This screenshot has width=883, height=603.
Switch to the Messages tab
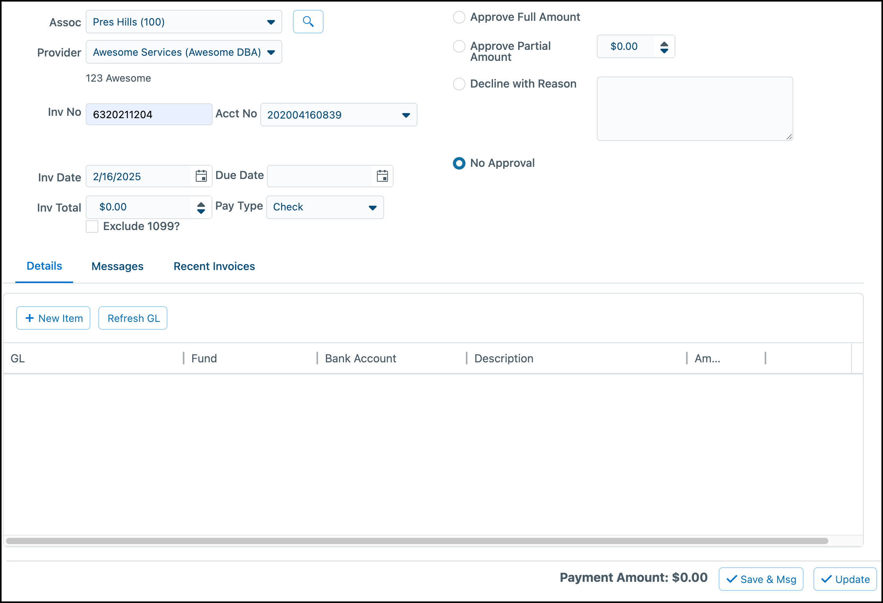pyautogui.click(x=117, y=266)
